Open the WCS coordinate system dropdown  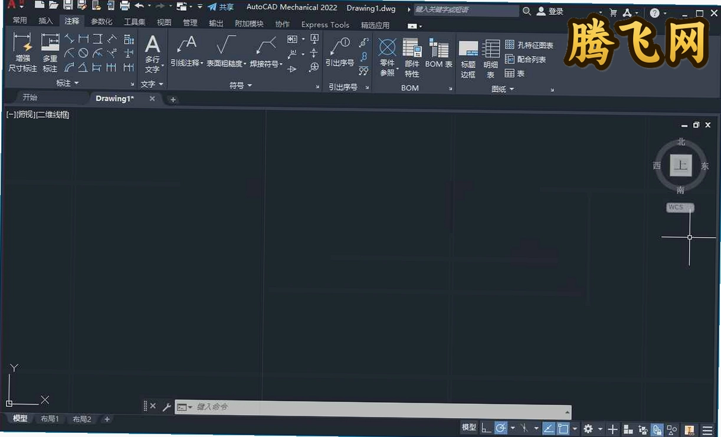pos(680,208)
